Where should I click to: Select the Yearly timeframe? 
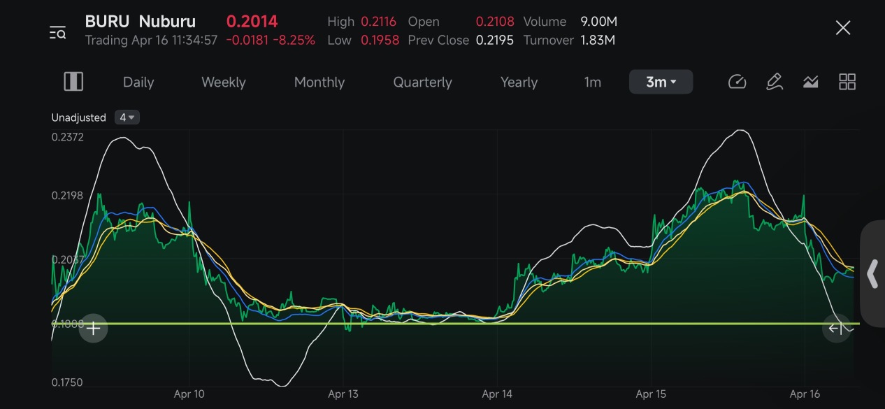click(519, 82)
